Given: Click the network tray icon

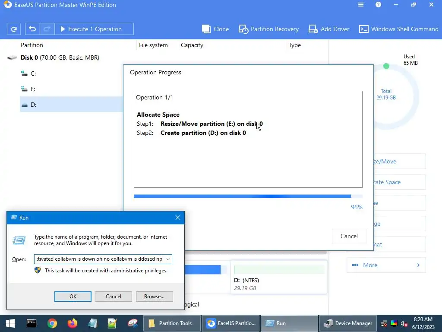Looking at the screenshot, I should coord(384,323).
